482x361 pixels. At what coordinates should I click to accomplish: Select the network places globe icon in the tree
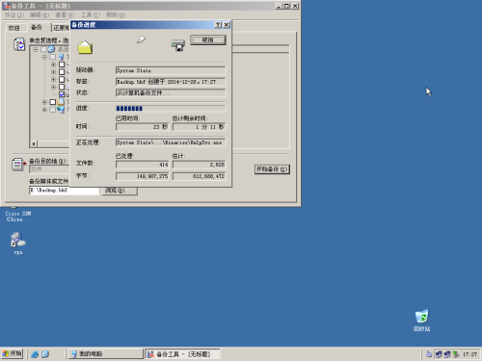61,110
